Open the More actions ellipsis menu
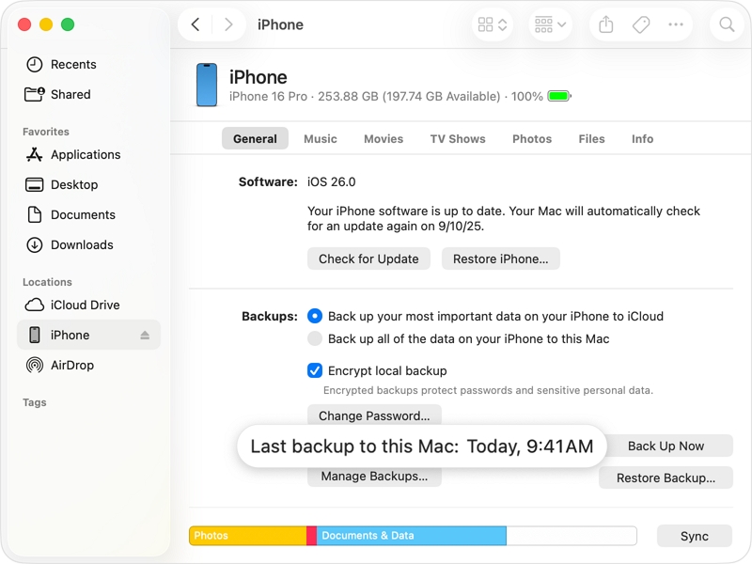The height and width of the screenshot is (564, 752). tap(675, 24)
